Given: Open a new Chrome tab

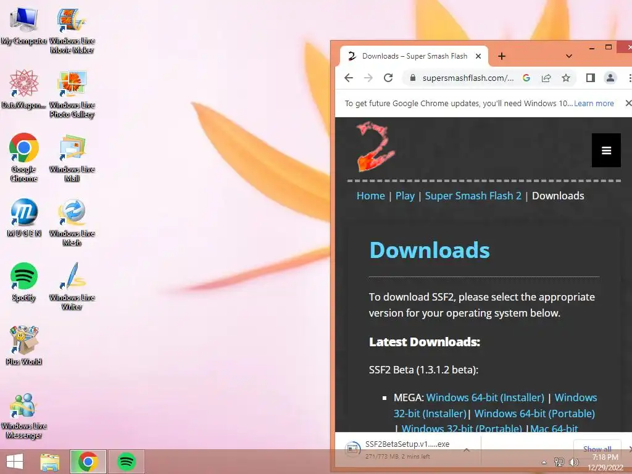Looking at the screenshot, I should pos(501,56).
